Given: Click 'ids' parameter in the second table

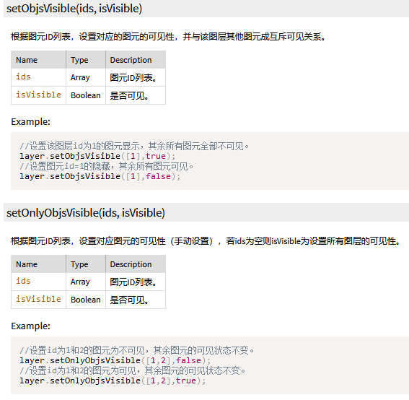Looking at the screenshot, I should point(23,281).
